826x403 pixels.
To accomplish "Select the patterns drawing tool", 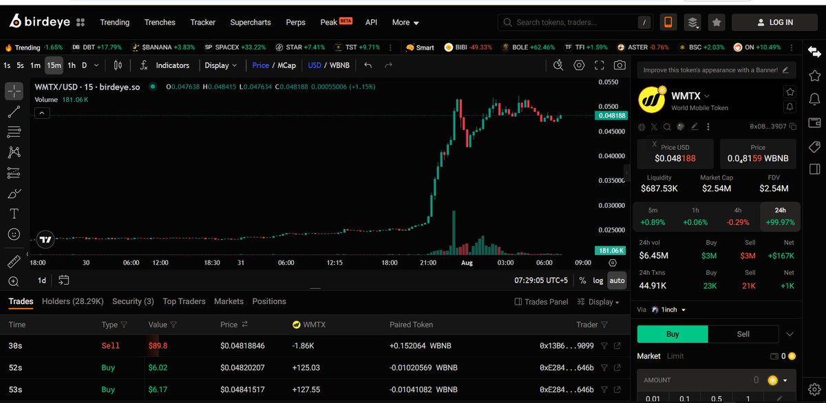I will click(14, 153).
